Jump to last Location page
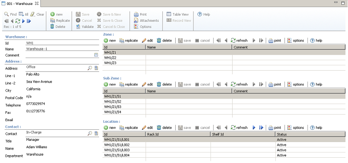 (261, 128)
